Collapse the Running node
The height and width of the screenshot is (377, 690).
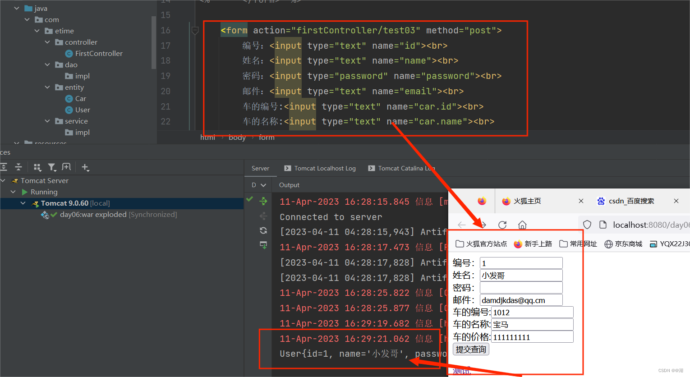tap(13, 192)
